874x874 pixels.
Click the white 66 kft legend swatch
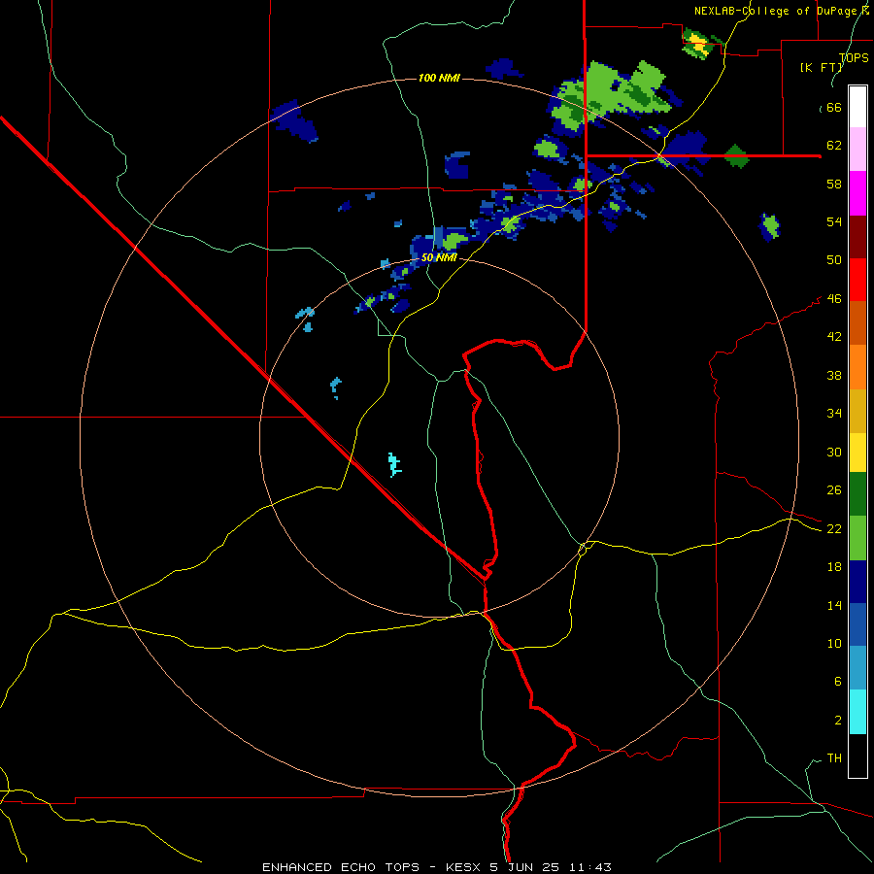[857, 107]
